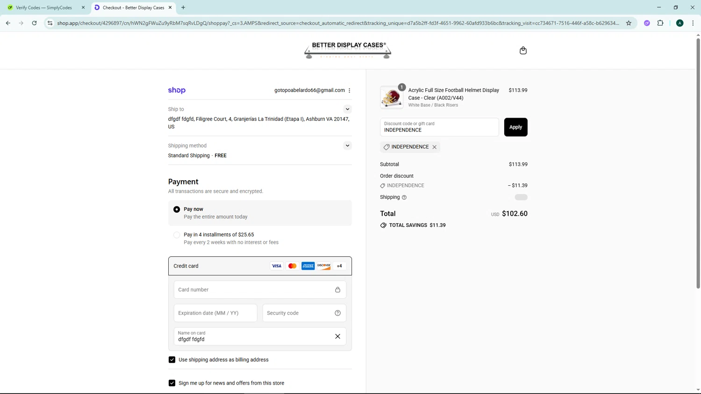The height and width of the screenshot is (394, 701).
Task: Expand the Ship to address section
Action: coord(347,109)
